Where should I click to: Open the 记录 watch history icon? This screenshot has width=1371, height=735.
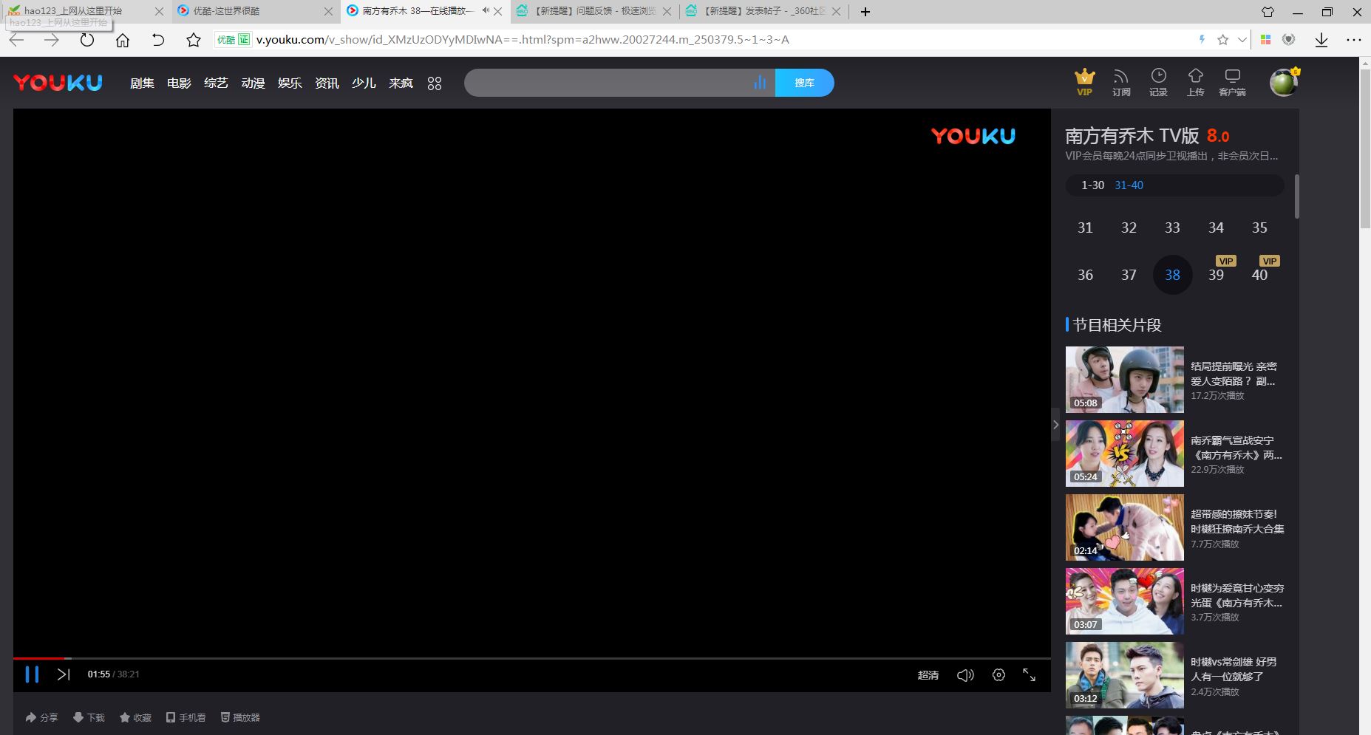tap(1158, 81)
